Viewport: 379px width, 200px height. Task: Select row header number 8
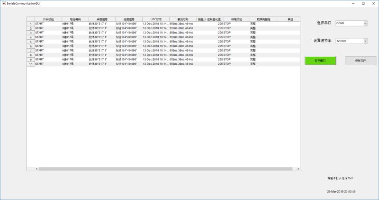pyautogui.click(x=31, y=55)
